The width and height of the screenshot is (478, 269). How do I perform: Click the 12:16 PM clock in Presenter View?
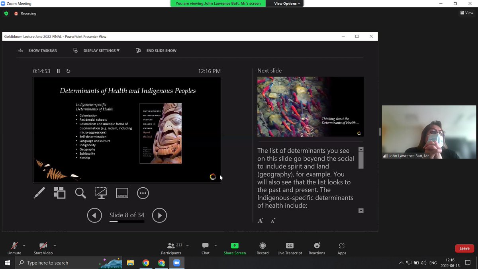pyautogui.click(x=209, y=71)
